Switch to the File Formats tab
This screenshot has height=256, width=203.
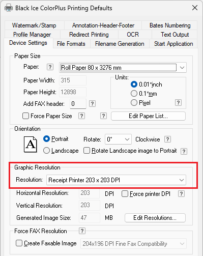click(x=71, y=44)
